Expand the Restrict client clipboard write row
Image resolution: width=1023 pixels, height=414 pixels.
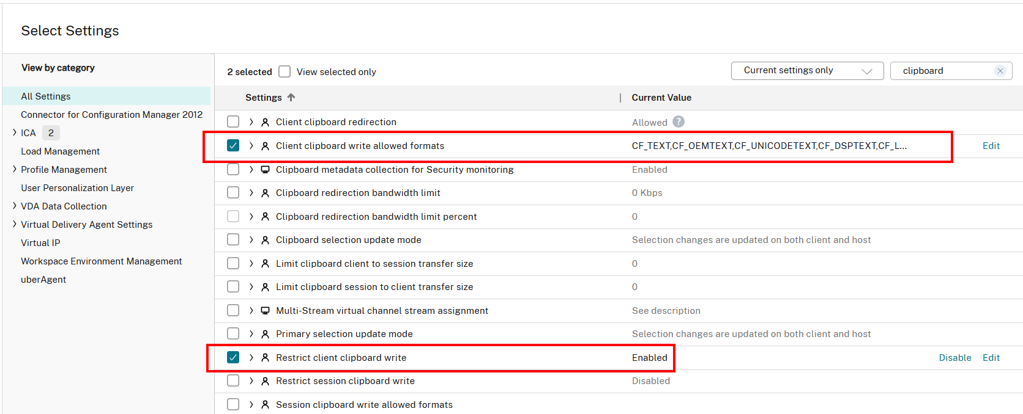click(x=251, y=358)
